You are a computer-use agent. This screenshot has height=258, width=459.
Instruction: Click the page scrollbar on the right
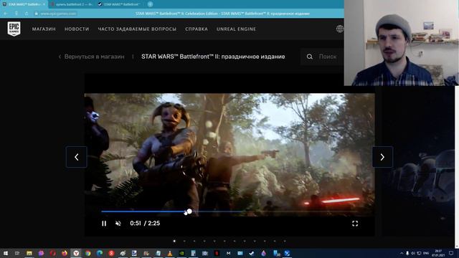[457, 167]
